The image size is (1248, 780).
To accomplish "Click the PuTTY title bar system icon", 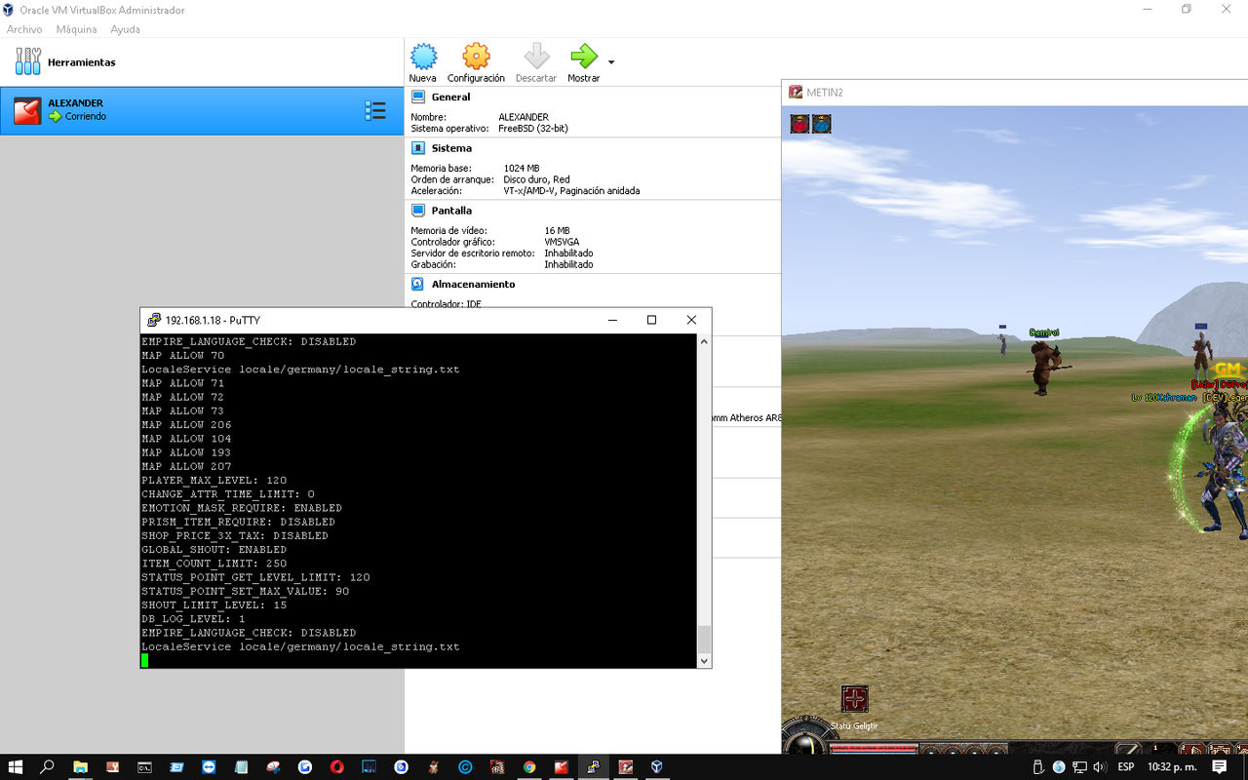I will coord(154,320).
